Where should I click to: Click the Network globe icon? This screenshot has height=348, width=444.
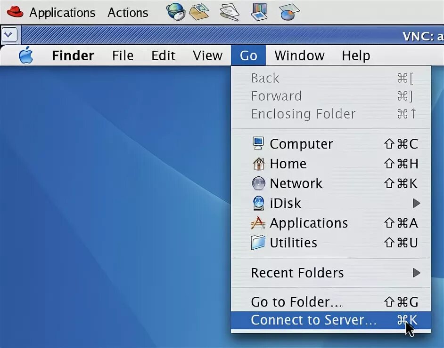(x=258, y=183)
